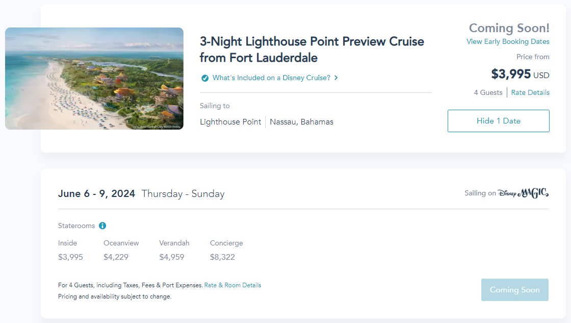Click the chevron after What's Included

336,78
